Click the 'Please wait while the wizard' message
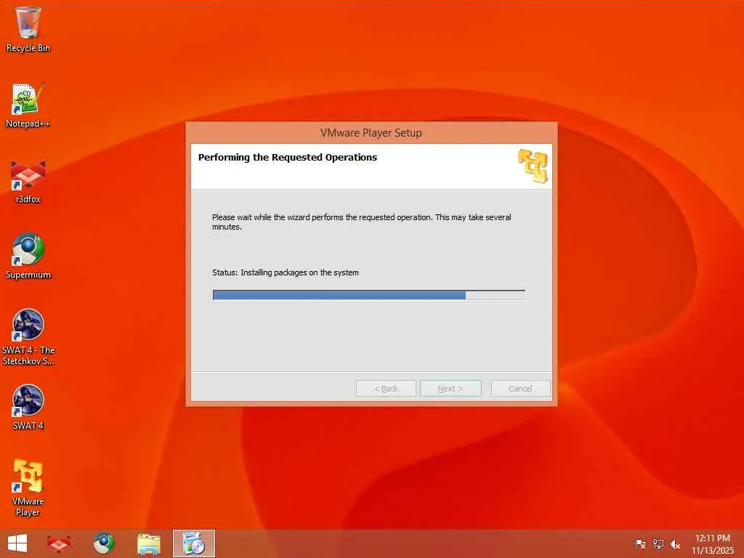Viewport: 744px width, 558px height. click(362, 222)
